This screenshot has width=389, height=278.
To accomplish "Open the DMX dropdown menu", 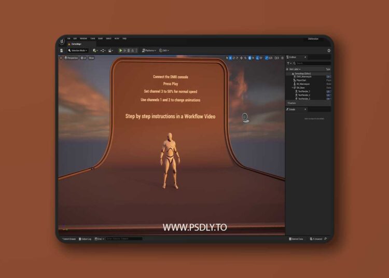I will [164, 50].
